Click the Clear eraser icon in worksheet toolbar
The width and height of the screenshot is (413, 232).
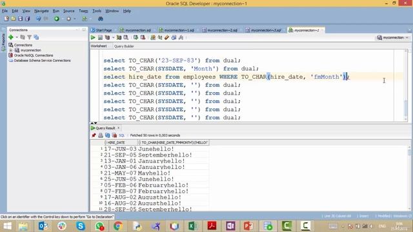pos(166,37)
